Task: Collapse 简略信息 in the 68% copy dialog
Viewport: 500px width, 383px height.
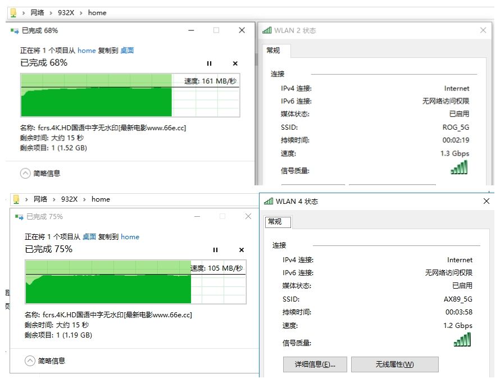Action: click(25, 174)
